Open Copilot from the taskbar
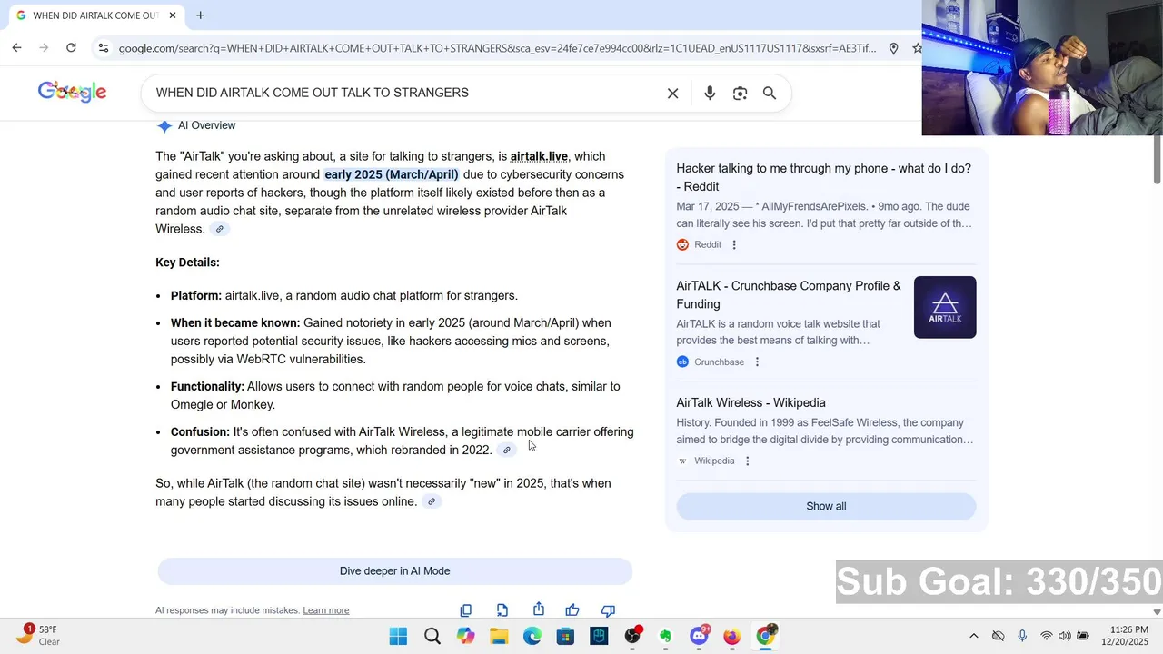The height and width of the screenshot is (654, 1163). [465, 636]
